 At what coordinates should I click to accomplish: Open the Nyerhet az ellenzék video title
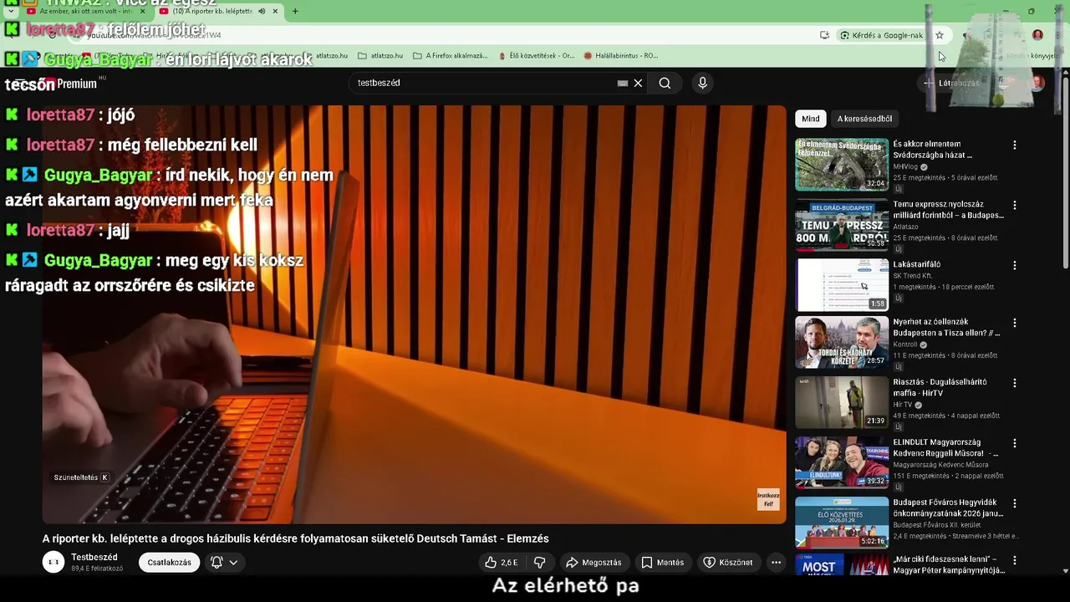coord(946,327)
